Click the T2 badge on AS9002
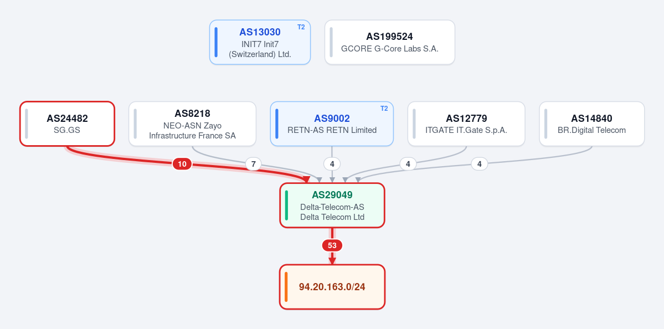The image size is (664, 329). (x=384, y=109)
